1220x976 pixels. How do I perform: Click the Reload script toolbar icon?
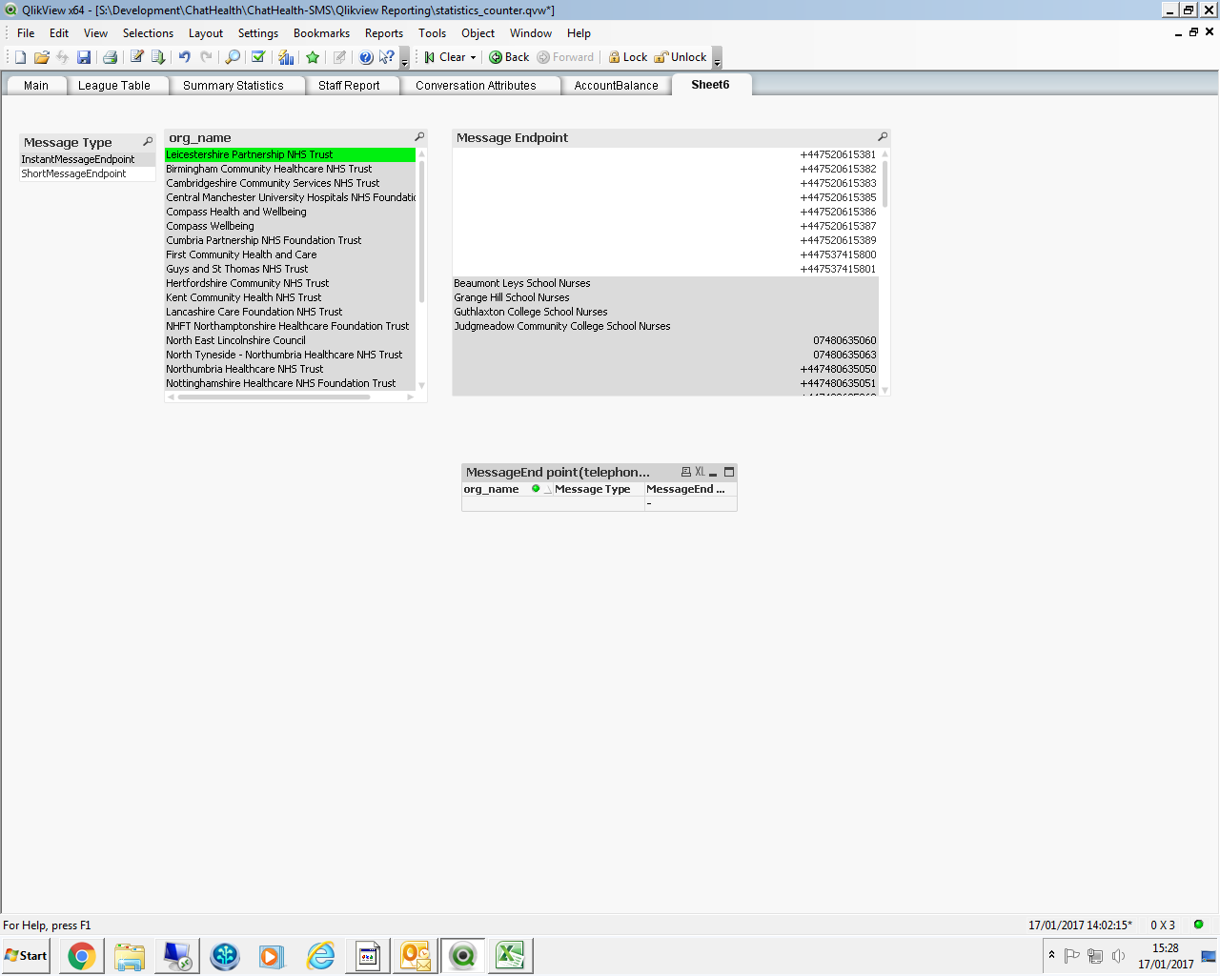158,57
